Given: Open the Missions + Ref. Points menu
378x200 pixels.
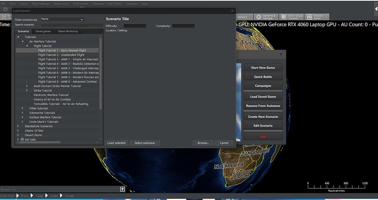Looking at the screenshot, I should pos(107,4).
